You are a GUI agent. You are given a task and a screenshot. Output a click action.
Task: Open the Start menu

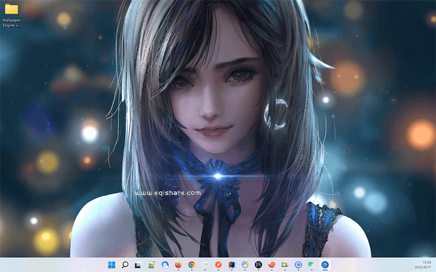pos(111,265)
